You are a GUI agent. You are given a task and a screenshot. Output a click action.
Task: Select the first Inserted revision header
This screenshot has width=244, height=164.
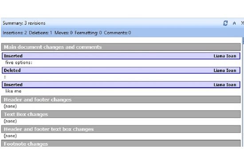pos(121,56)
